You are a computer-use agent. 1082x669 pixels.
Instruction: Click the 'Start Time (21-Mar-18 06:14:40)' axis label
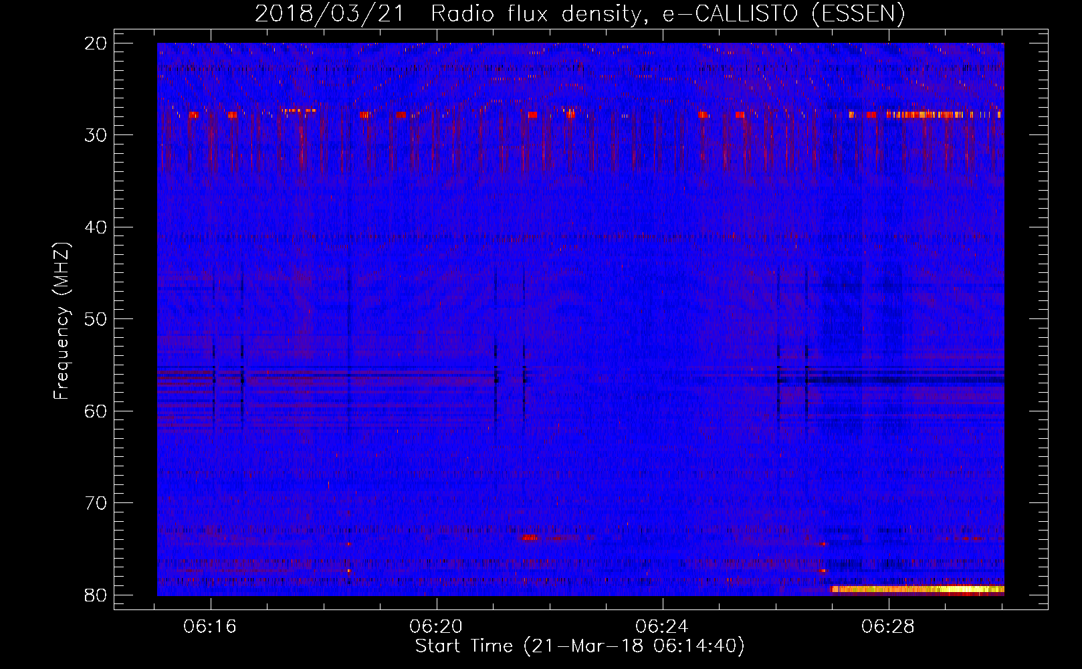[580, 646]
